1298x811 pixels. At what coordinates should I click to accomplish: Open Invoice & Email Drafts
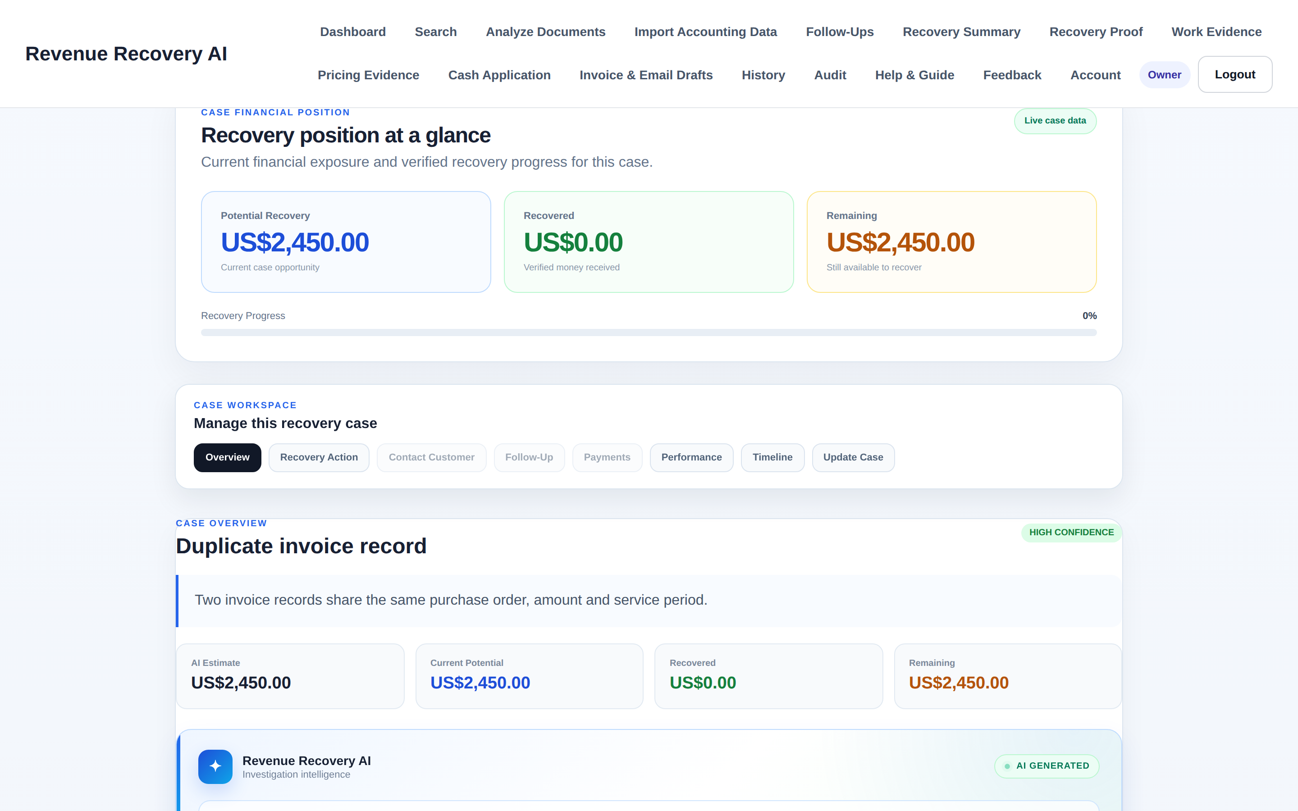click(x=646, y=75)
